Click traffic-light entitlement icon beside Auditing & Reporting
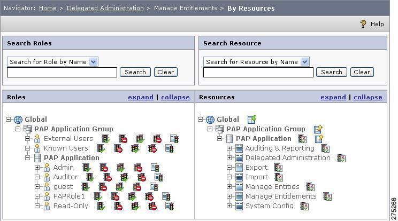The width and height of the screenshot is (398, 221). click(x=325, y=148)
